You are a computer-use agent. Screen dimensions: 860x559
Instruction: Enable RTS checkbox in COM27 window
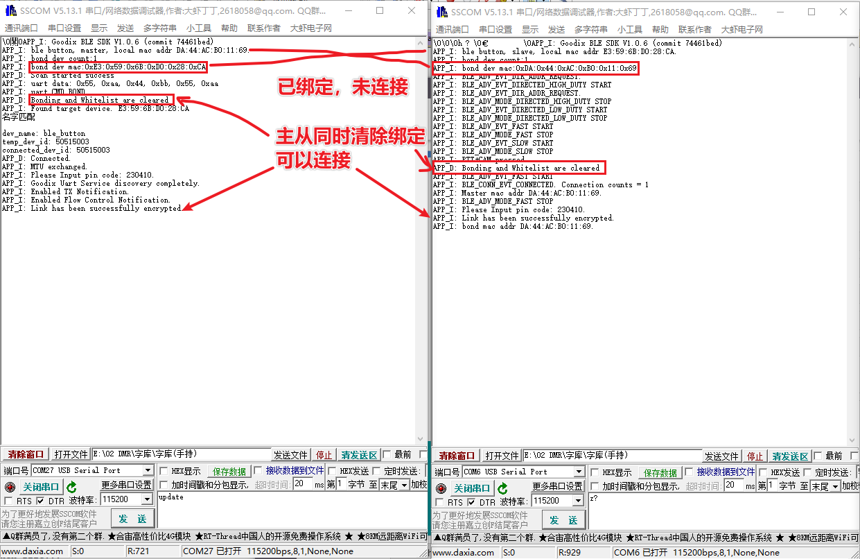(9, 501)
